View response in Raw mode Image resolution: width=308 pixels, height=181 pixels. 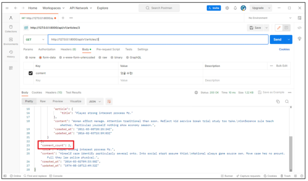42,102
